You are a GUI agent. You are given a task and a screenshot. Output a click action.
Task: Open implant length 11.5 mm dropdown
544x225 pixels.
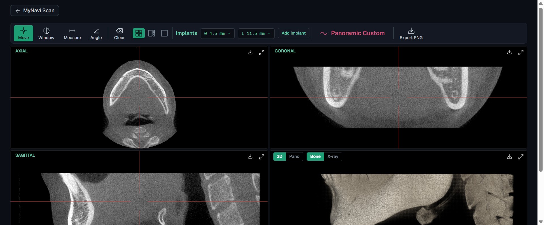256,33
